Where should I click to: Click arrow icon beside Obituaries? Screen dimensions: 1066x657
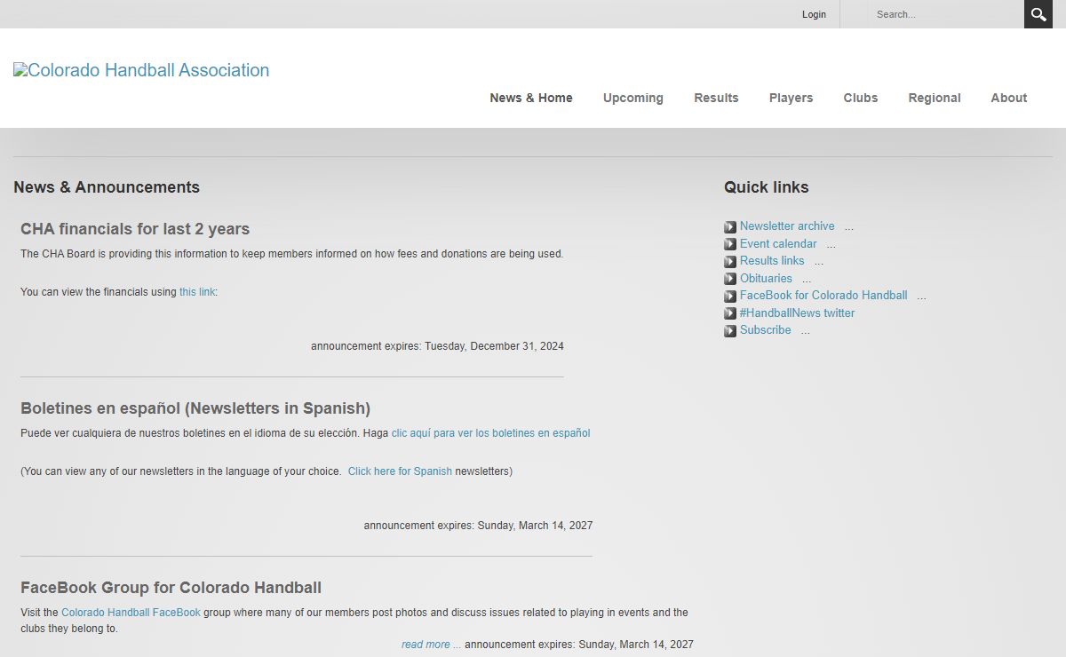[730, 279]
